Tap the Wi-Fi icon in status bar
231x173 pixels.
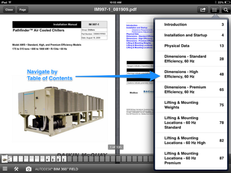pyautogui.click(x=10, y=2)
